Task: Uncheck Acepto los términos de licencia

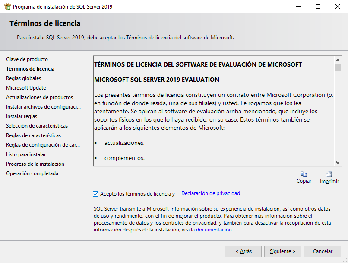Action: [95, 194]
